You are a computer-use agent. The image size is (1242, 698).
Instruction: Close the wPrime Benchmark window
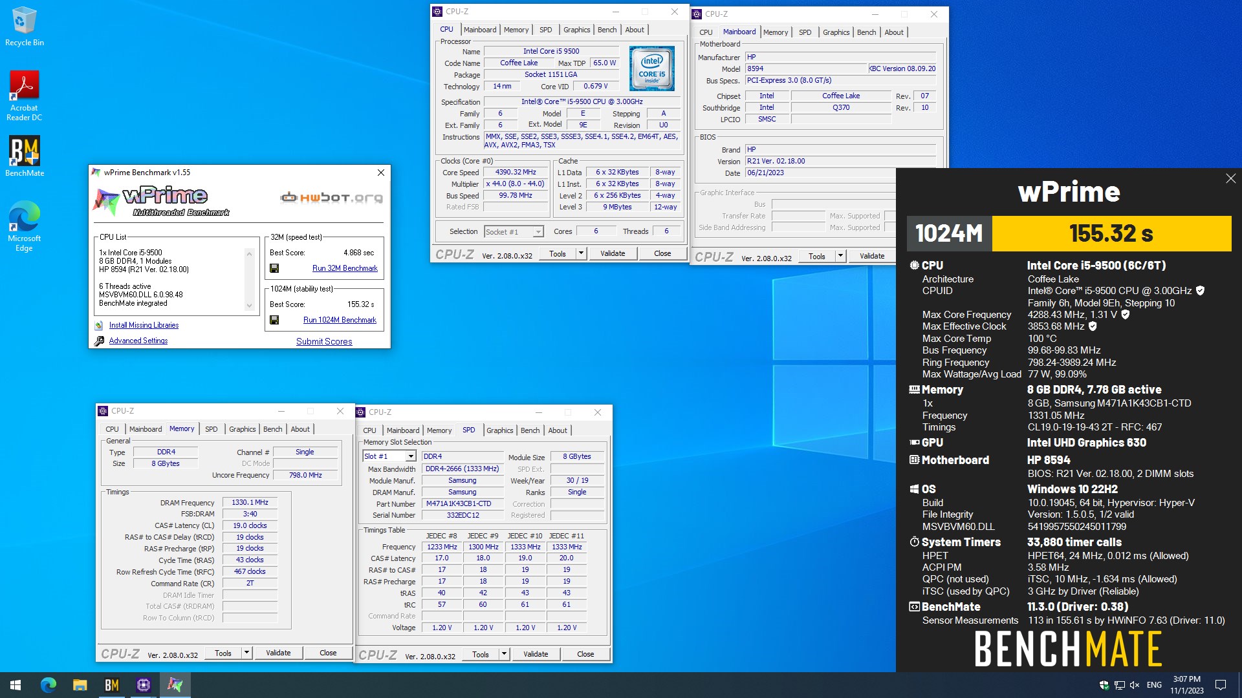[x=380, y=173]
